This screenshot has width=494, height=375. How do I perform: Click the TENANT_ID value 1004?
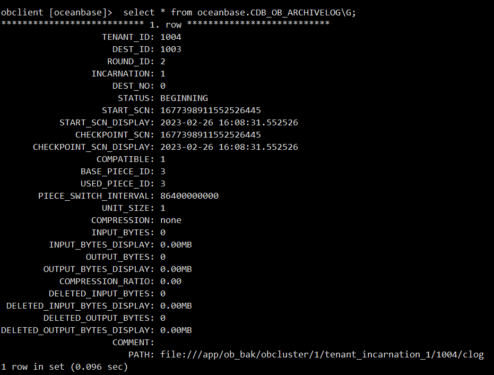point(171,37)
